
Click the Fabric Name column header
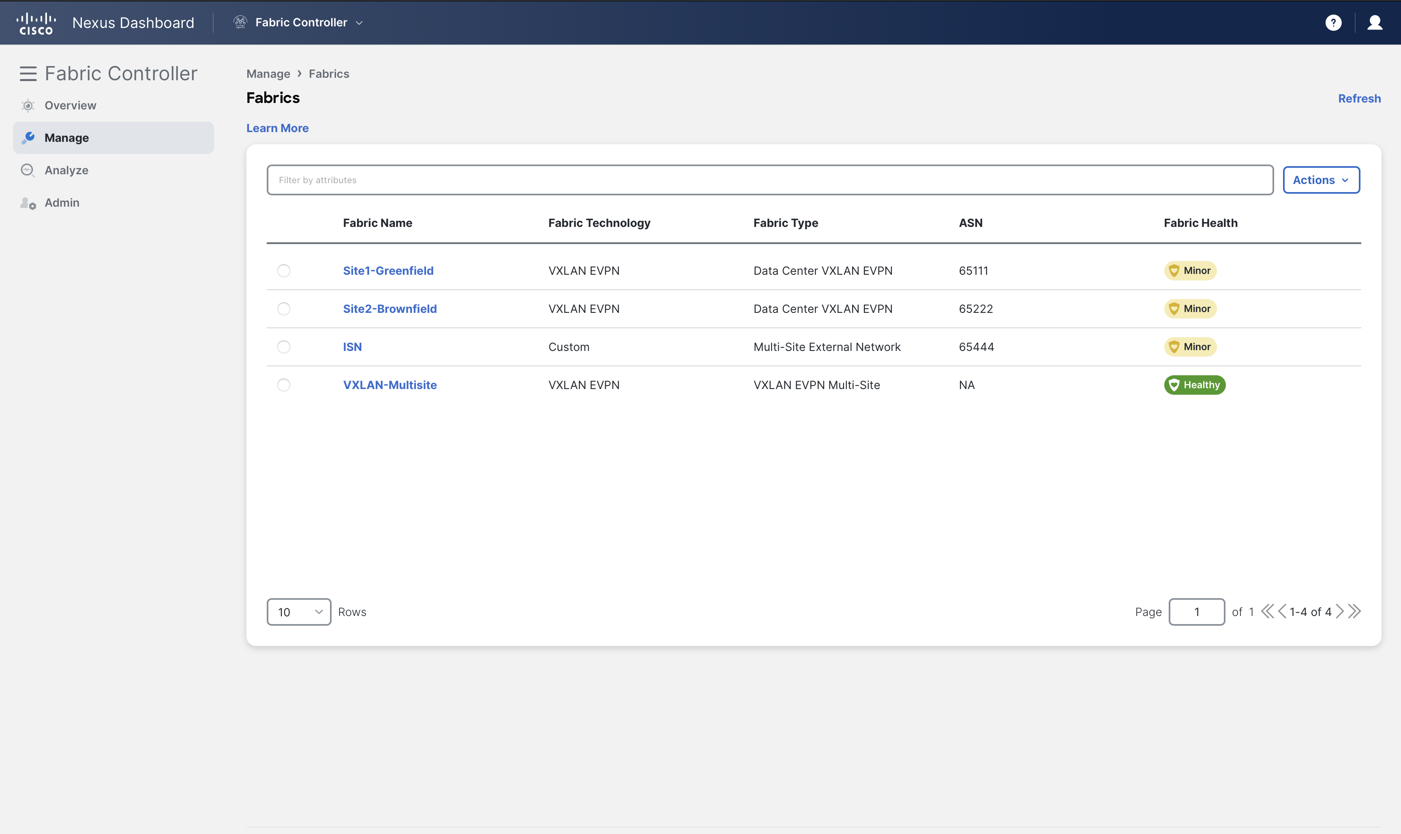click(377, 223)
